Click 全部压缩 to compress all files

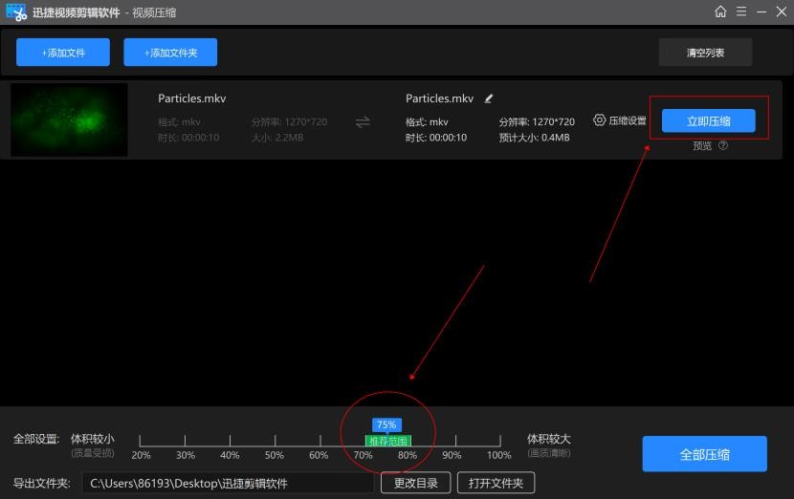[x=704, y=454]
